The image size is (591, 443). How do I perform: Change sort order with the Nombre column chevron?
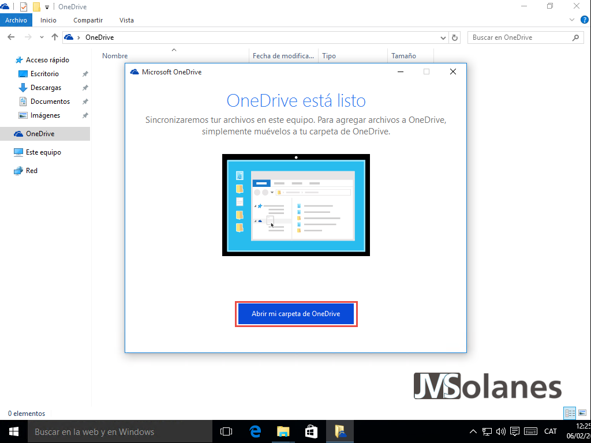(x=174, y=51)
